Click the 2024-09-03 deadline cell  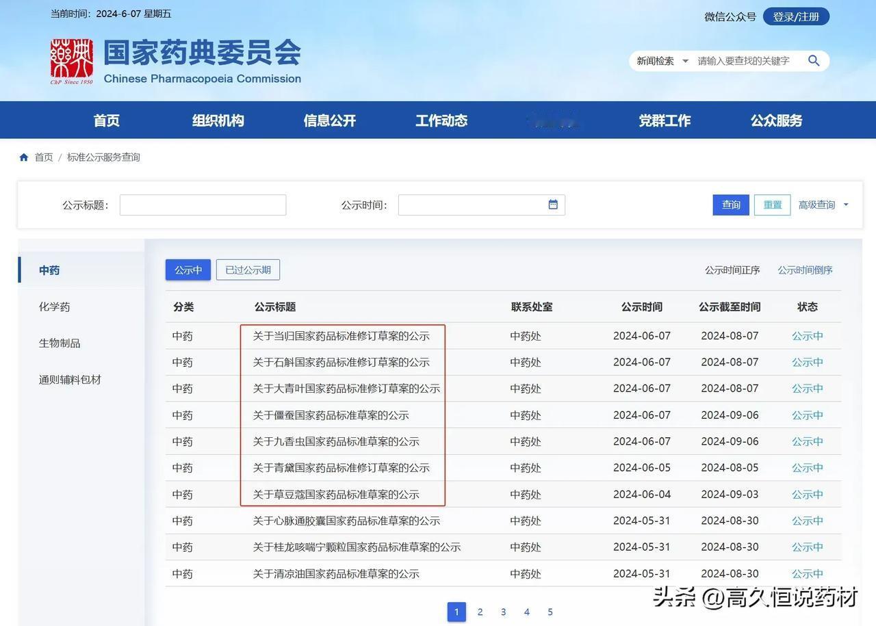click(730, 495)
